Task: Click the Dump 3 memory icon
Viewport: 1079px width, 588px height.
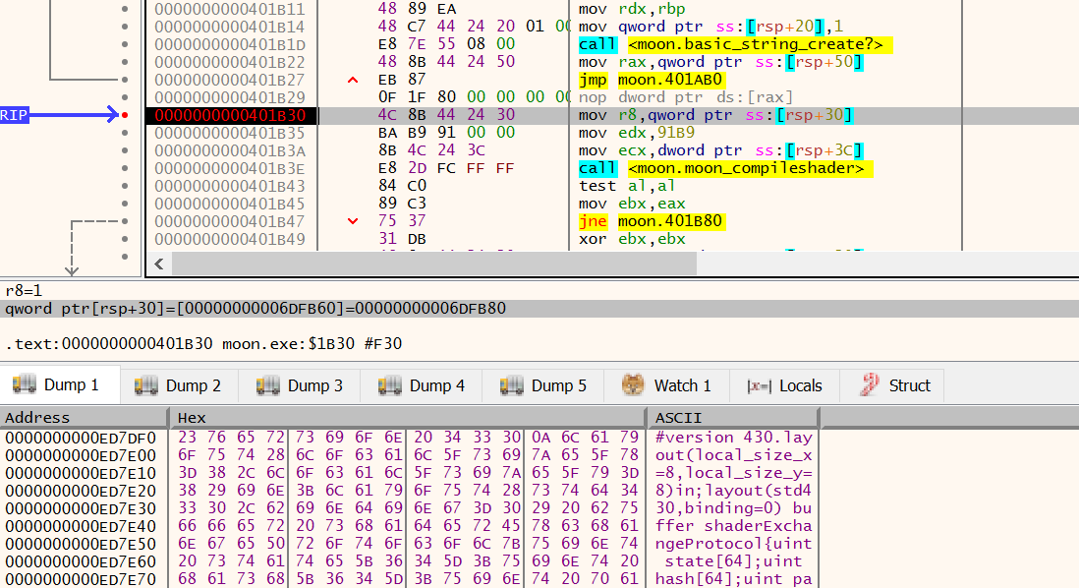Action: click(268, 385)
